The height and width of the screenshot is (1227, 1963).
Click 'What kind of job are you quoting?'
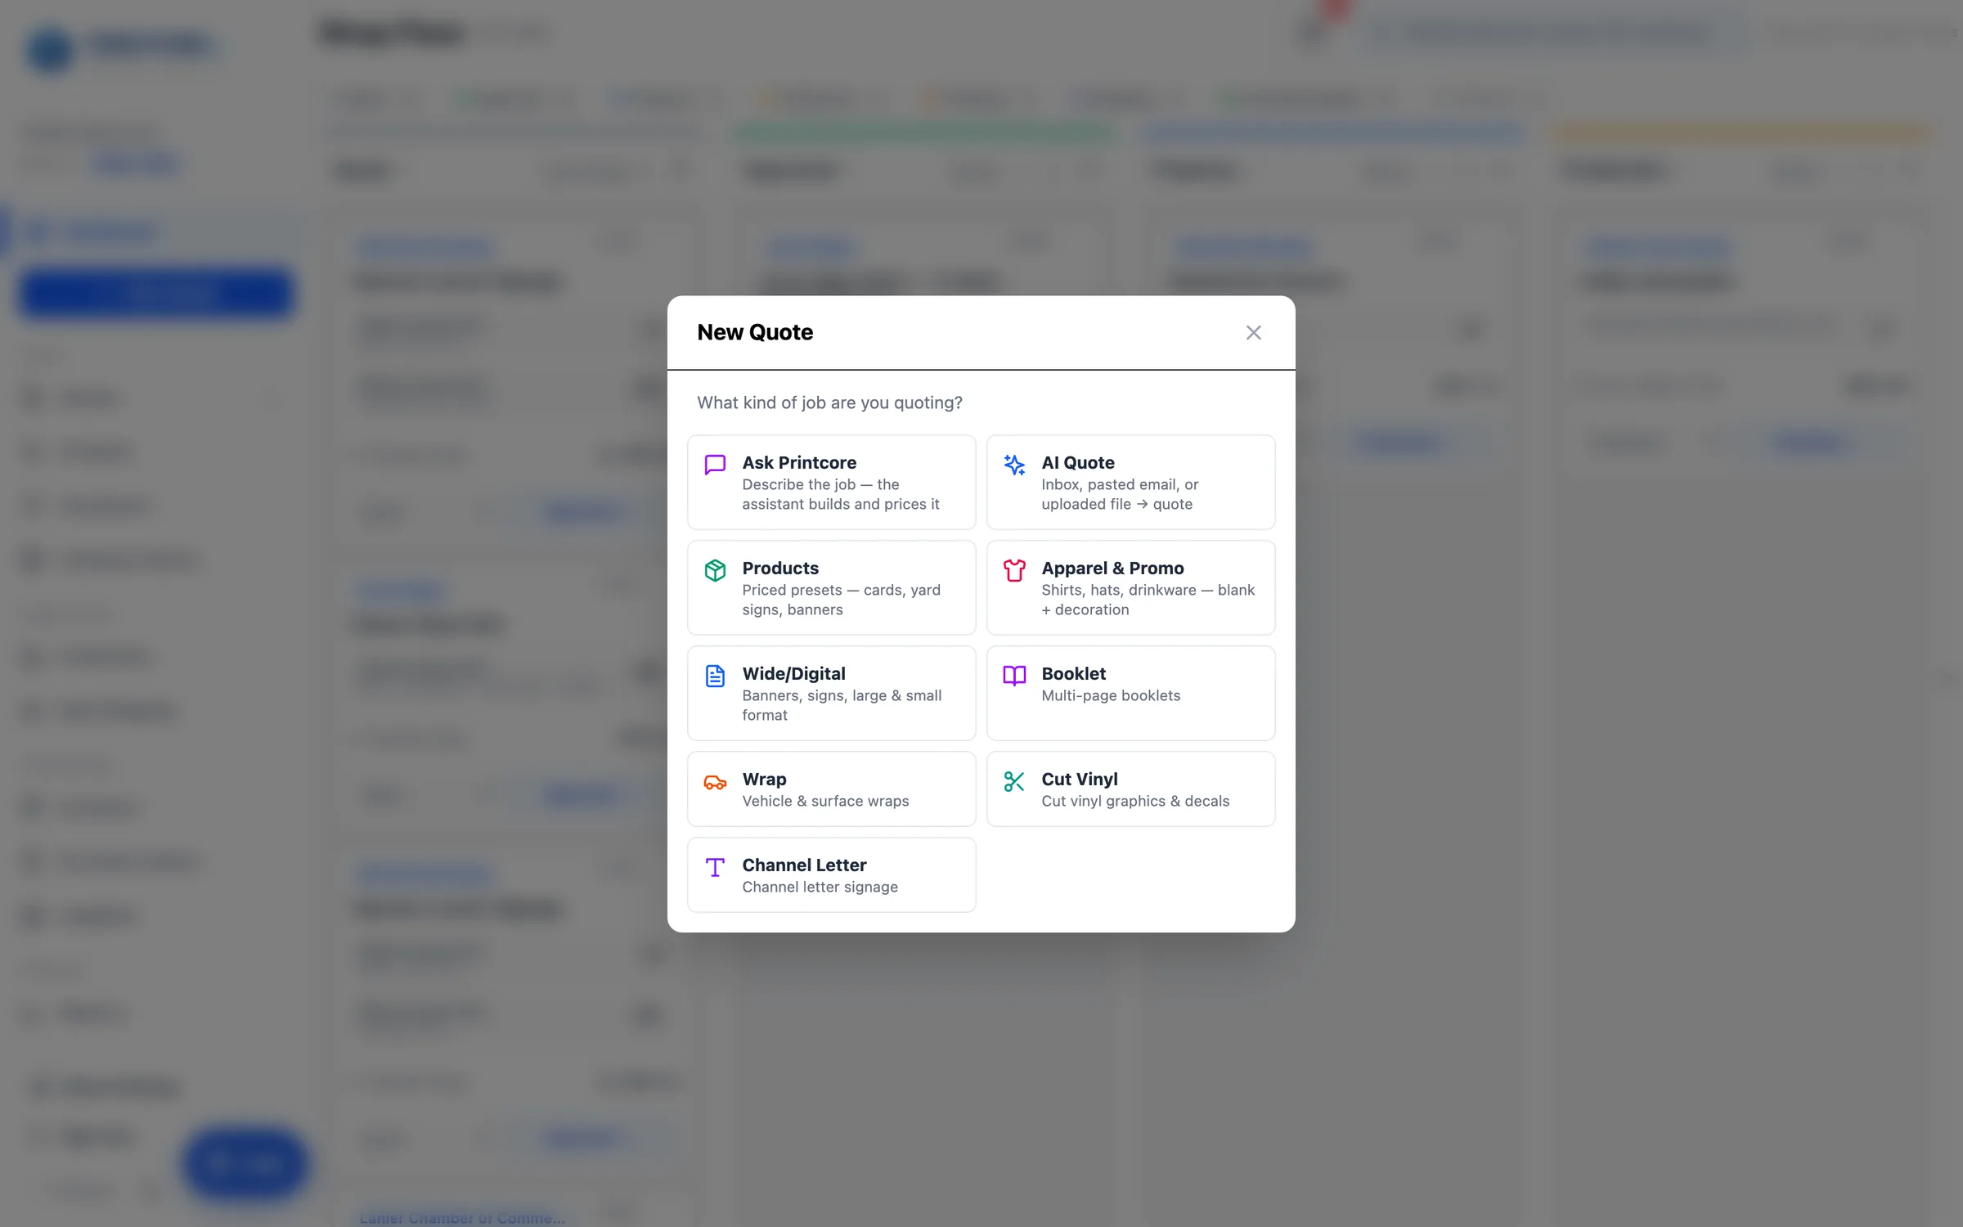[829, 402]
